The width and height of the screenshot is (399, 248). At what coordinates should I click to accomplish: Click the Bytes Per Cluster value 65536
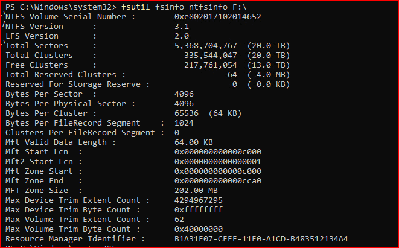[186, 113]
